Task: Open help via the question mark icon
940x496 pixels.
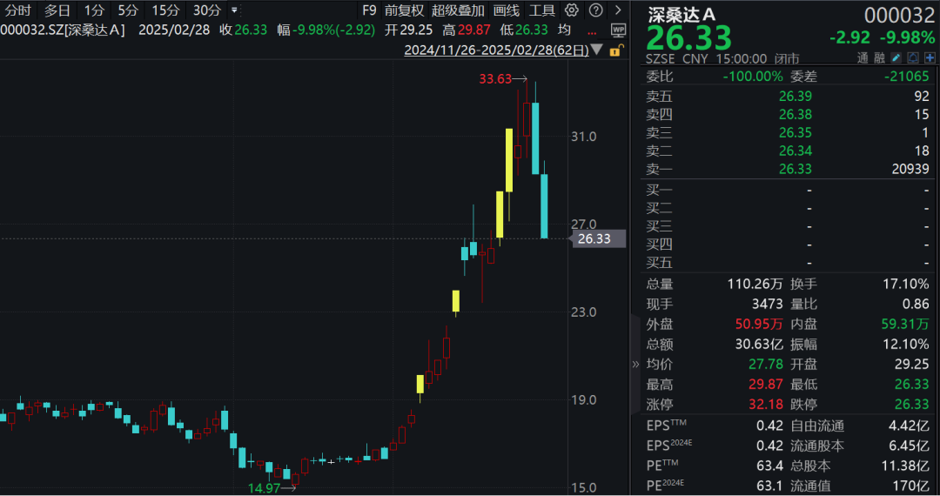Action: [x=595, y=10]
